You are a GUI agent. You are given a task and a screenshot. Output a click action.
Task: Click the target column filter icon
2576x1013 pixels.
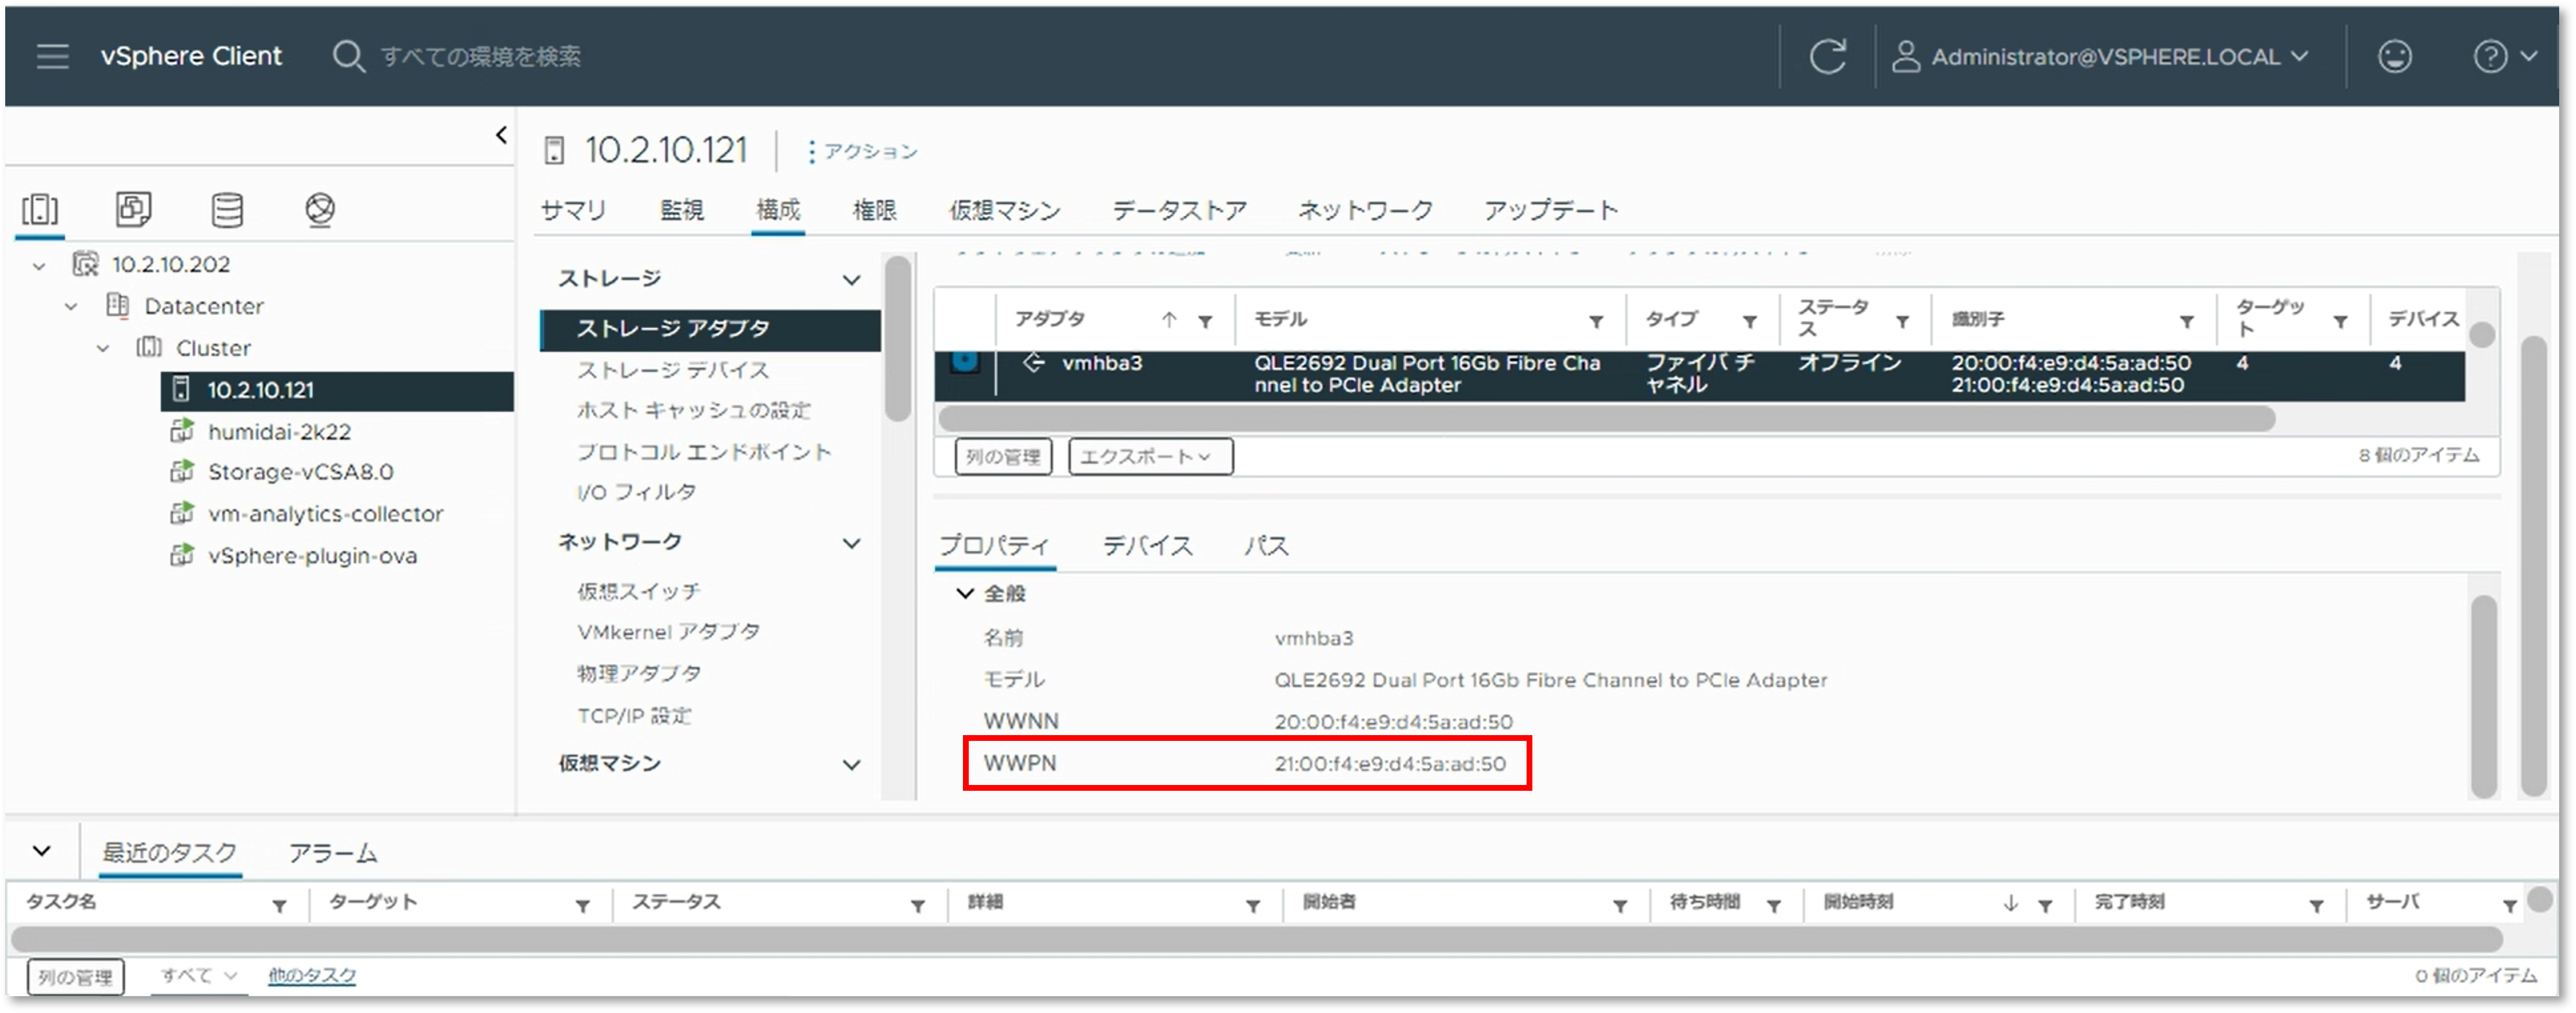click(2340, 321)
